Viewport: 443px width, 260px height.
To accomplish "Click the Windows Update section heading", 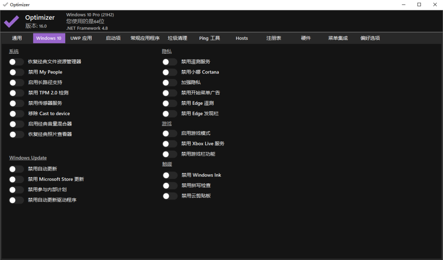I will pos(28,158).
